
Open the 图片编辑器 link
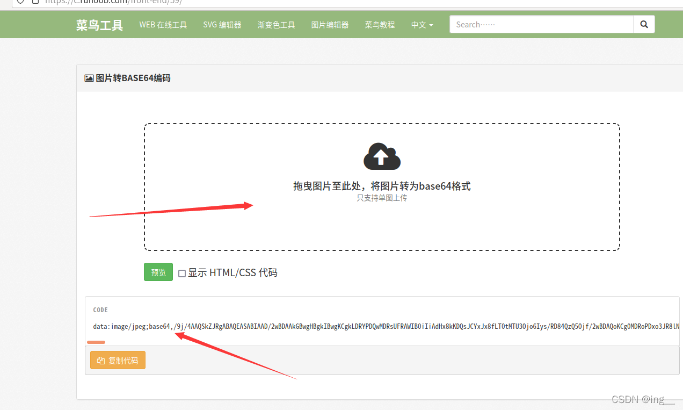(x=330, y=25)
